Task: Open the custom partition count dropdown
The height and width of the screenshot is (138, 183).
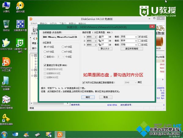Action: pos(61,57)
